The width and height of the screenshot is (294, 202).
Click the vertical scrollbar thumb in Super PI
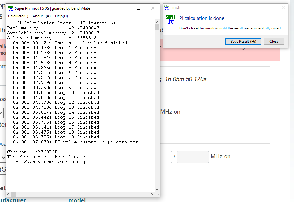pos(157,27)
